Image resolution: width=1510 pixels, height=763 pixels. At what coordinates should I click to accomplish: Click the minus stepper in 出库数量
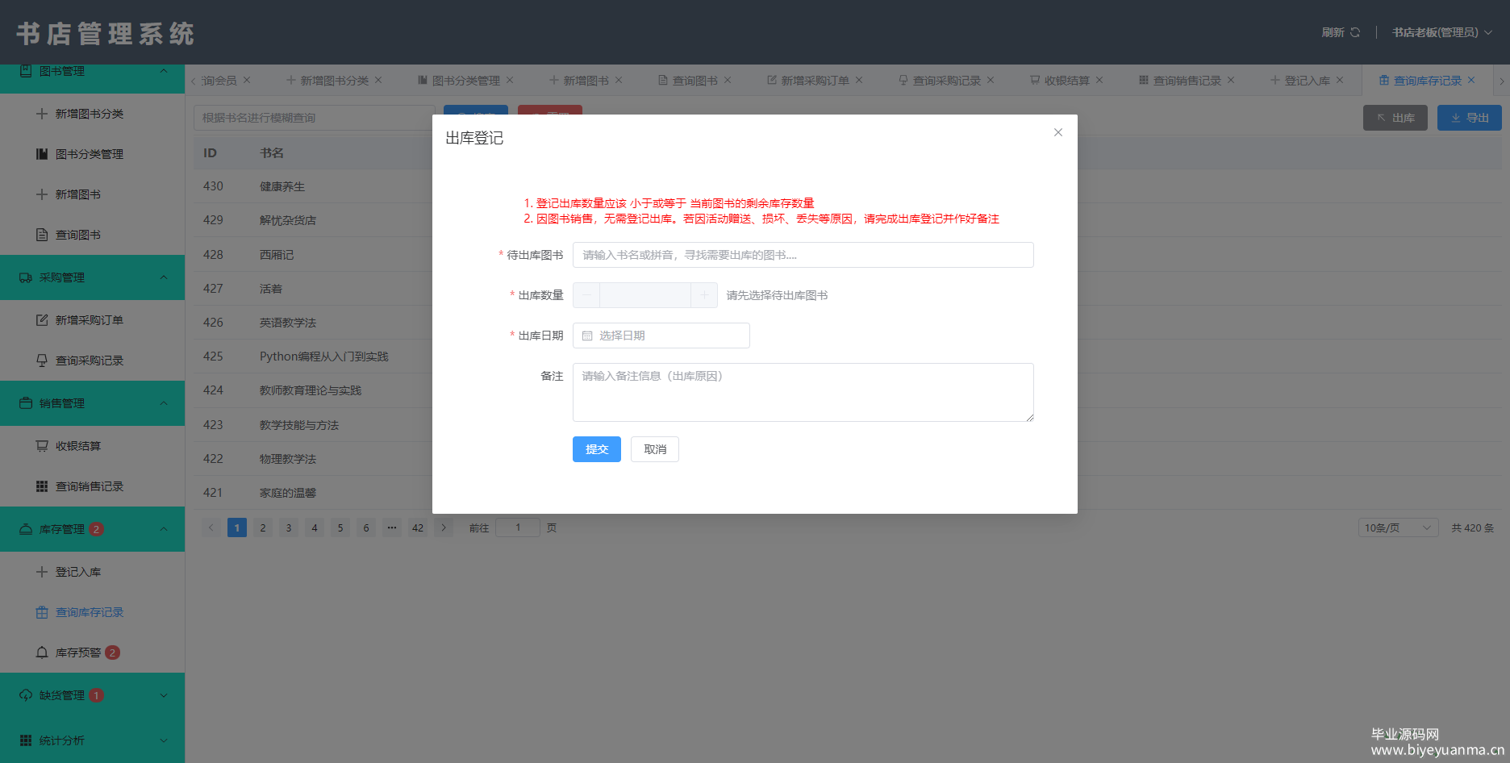586,295
